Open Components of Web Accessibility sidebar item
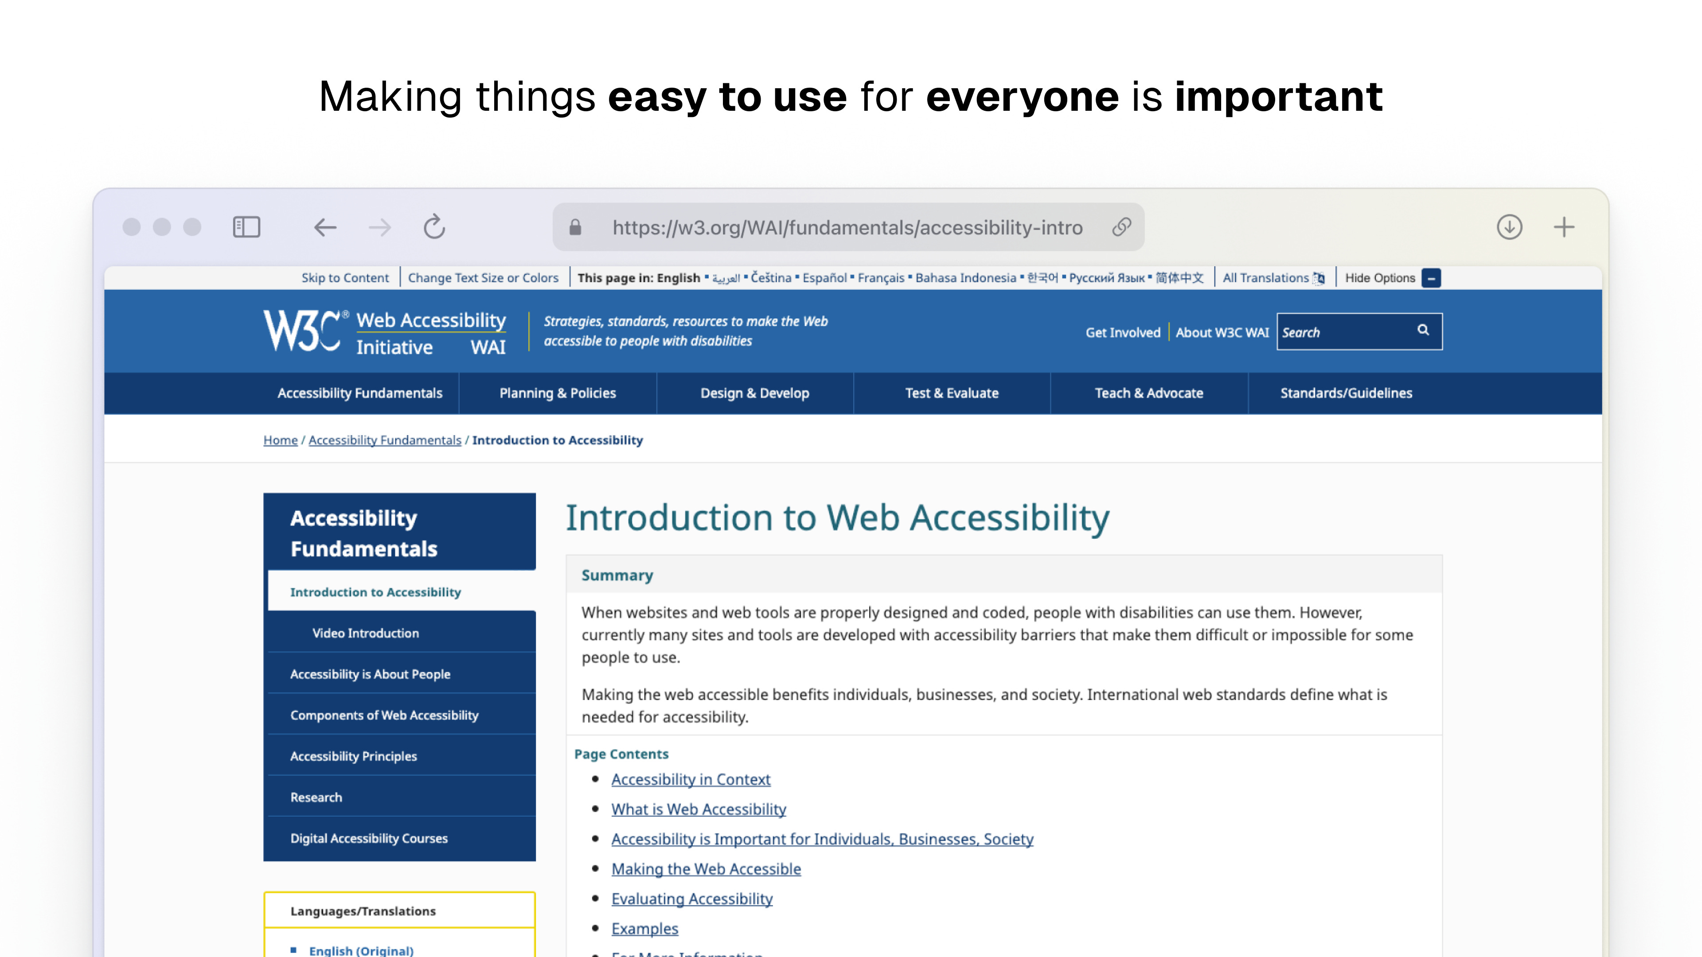 (401, 715)
